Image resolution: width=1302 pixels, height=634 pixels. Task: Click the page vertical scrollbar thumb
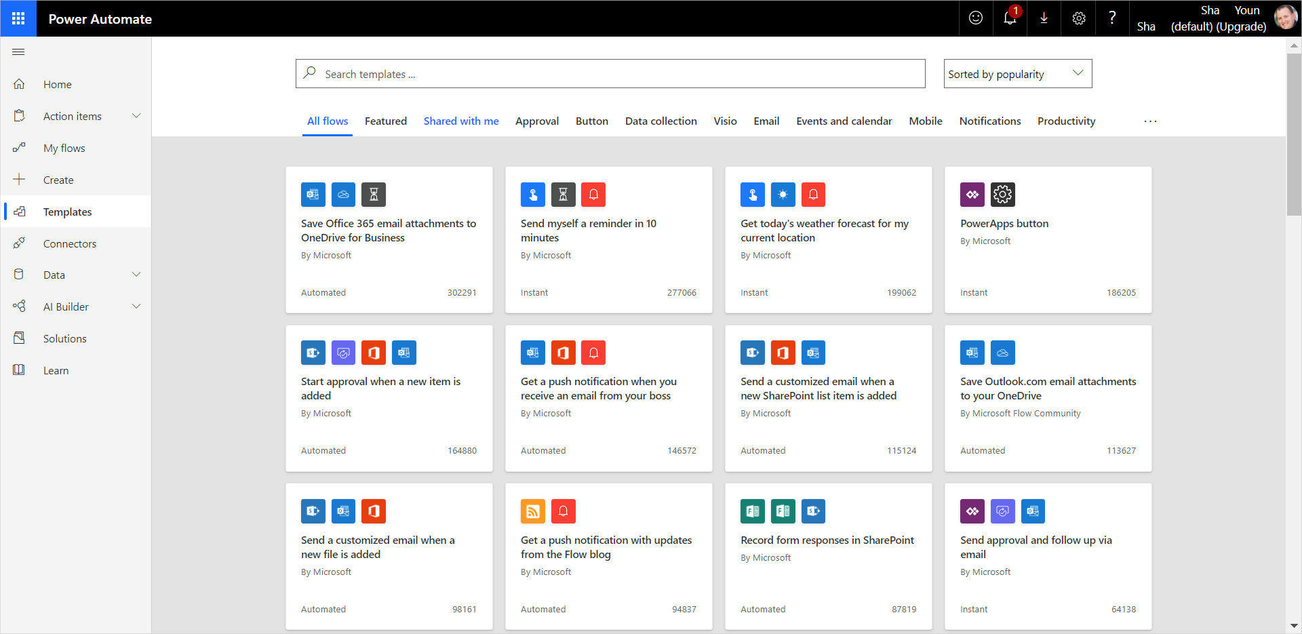1294,134
